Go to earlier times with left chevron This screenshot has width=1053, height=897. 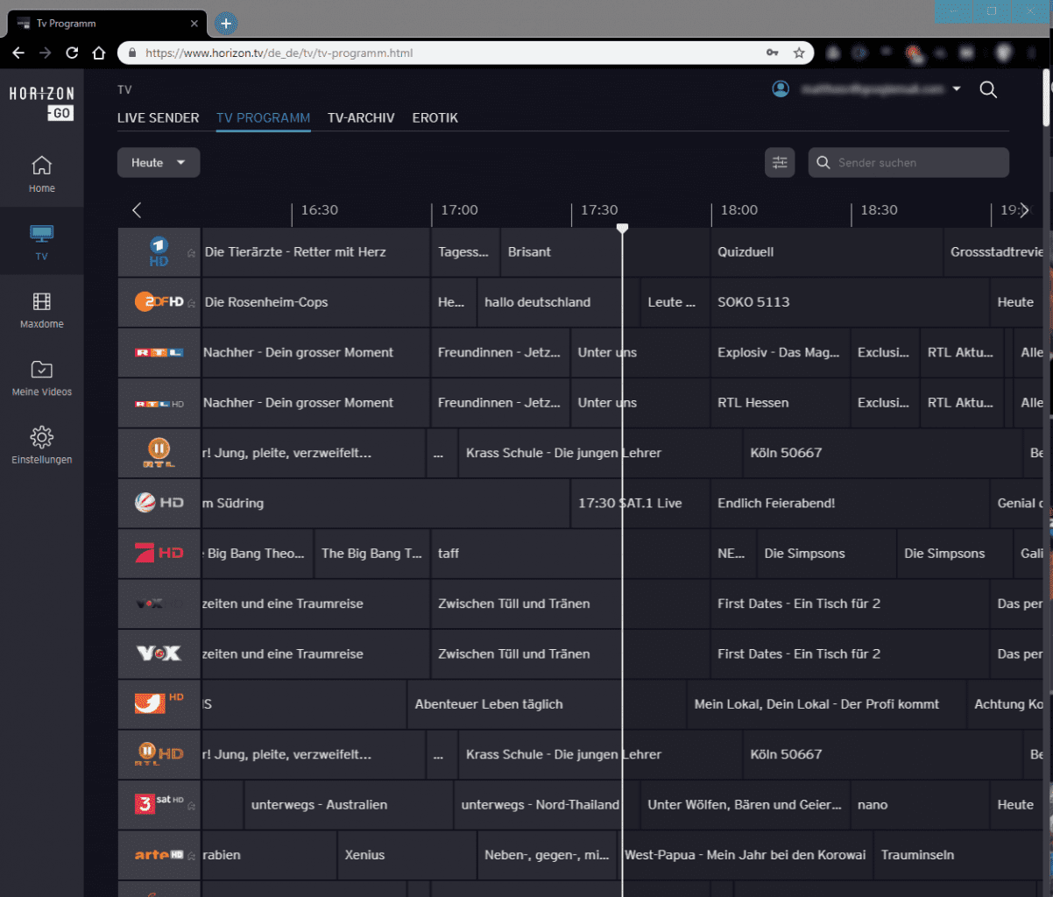tap(137, 210)
